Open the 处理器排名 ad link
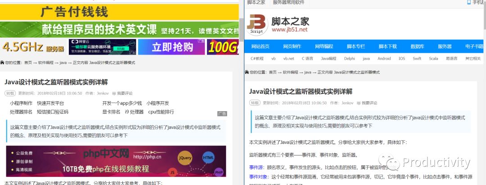 (x=21, y=112)
